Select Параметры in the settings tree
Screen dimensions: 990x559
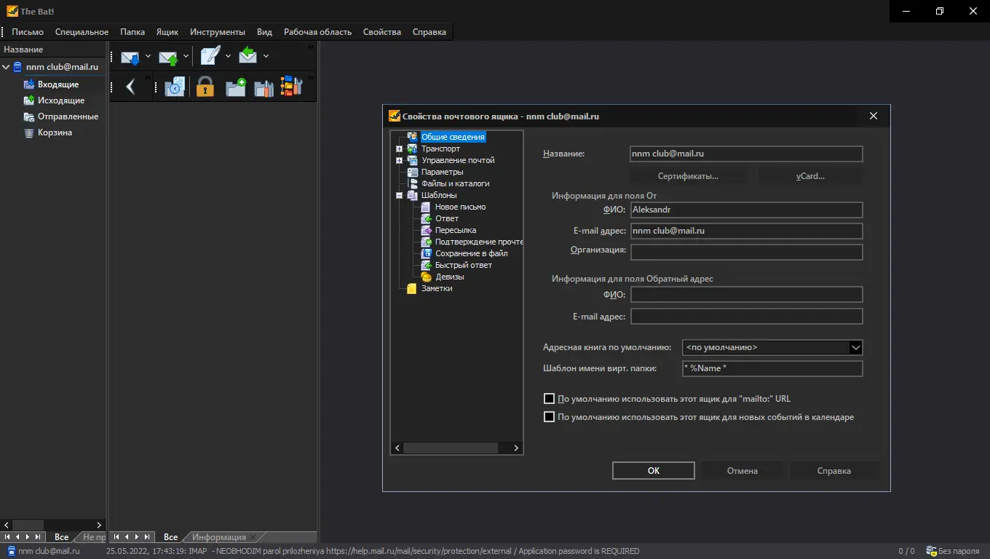click(442, 172)
